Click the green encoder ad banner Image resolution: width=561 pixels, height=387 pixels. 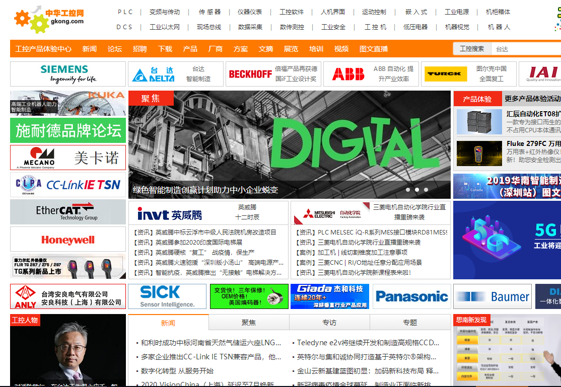[x=249, y=296]
